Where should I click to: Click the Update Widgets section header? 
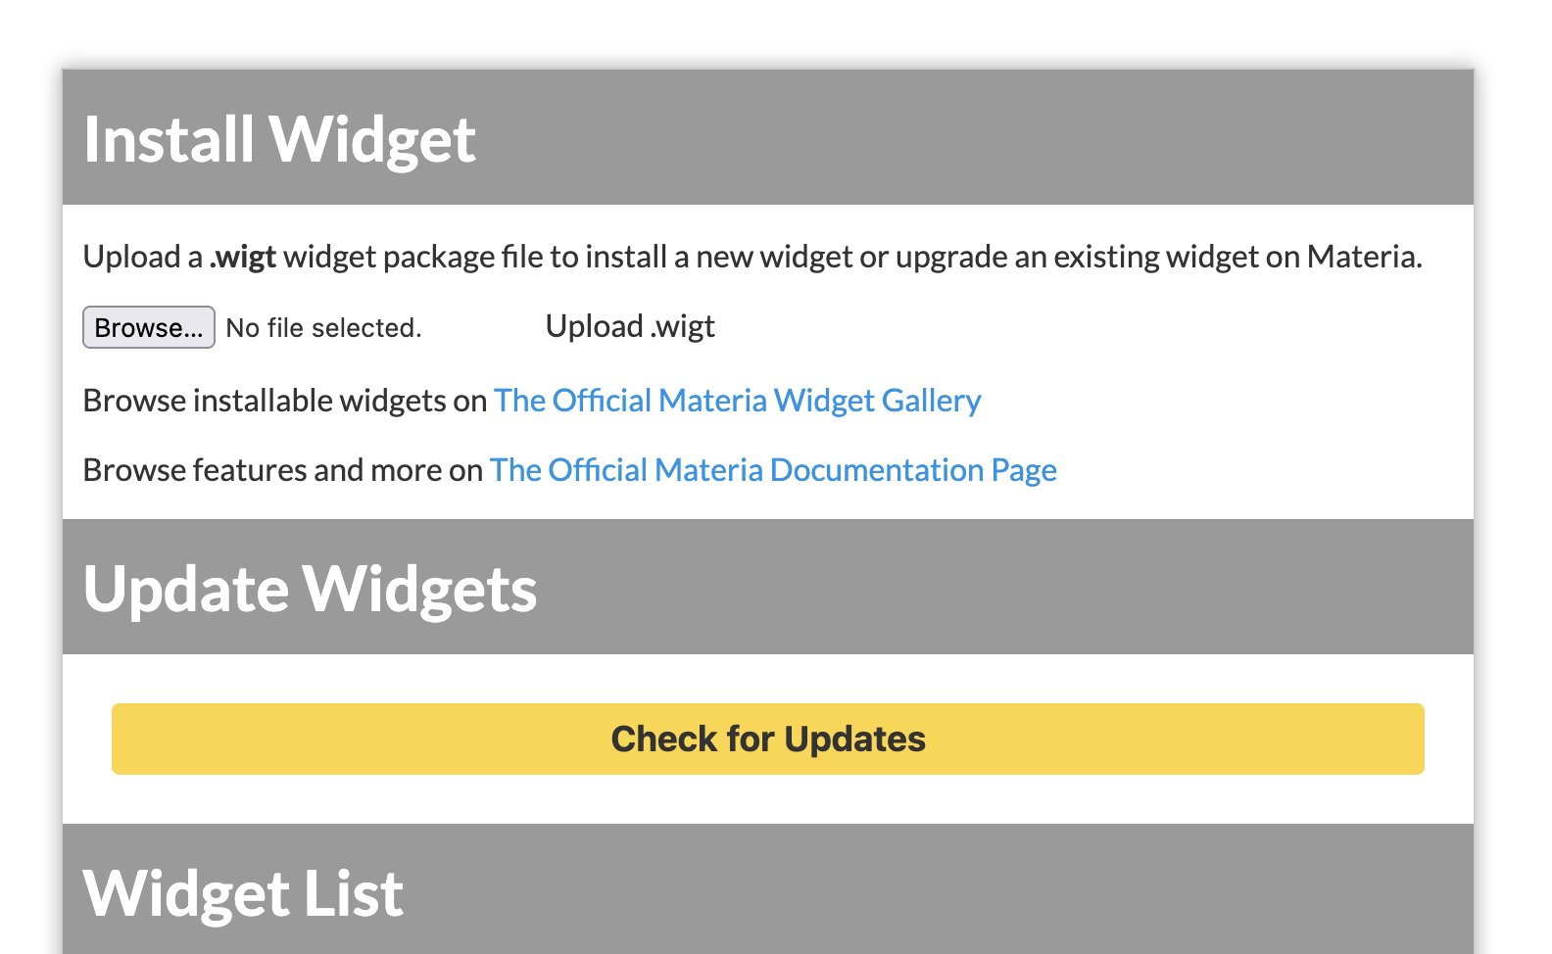click(310, 588)
